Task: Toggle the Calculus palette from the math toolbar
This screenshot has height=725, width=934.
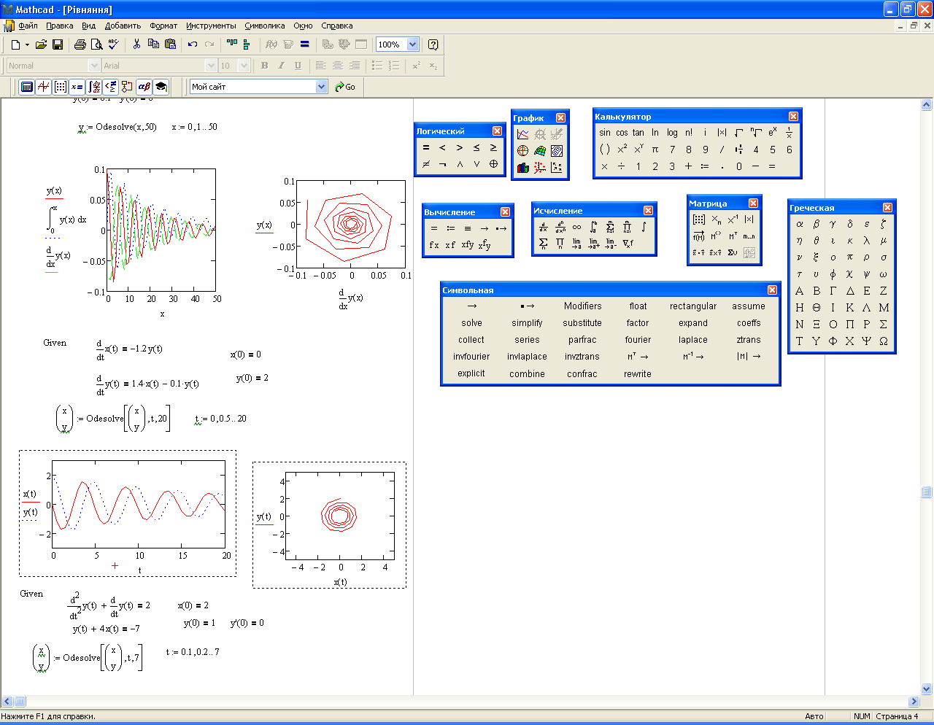Action: click(93, 87)
